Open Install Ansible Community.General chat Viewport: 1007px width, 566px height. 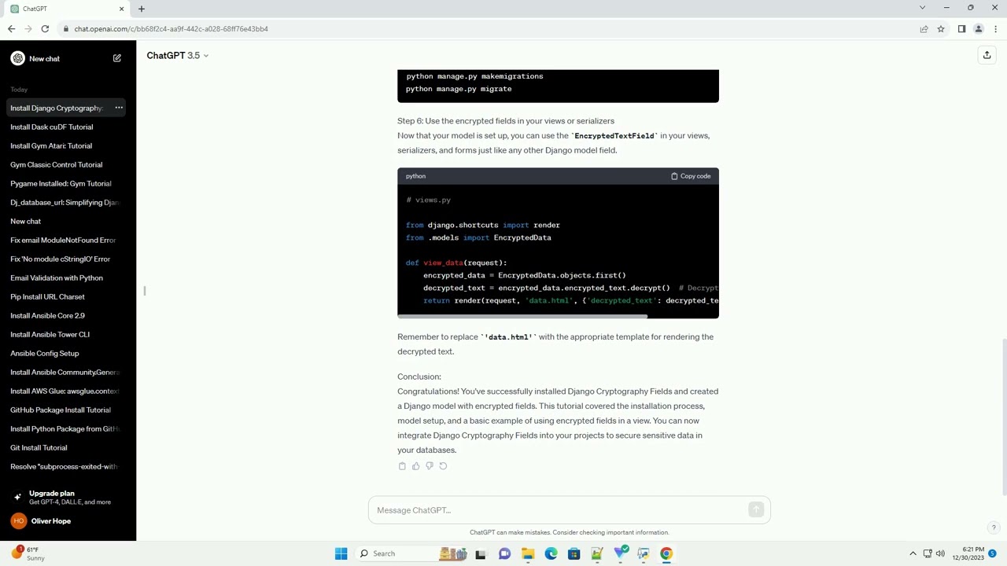click(x=68, y=372)
